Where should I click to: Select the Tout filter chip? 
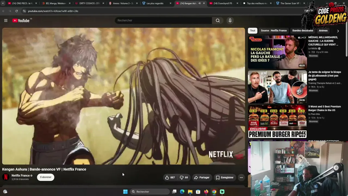tap(253, 30)
